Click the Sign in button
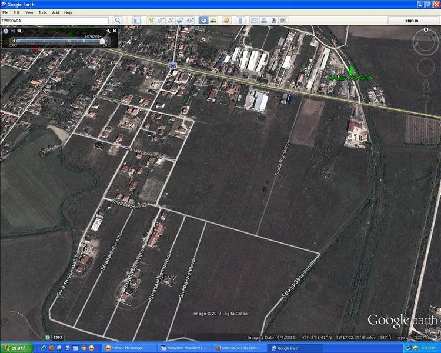The image size is (441, 353). (x=412, y=21)
